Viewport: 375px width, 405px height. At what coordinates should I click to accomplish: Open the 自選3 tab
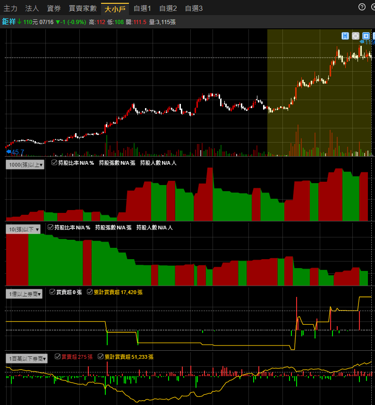[x=194, y=8]
